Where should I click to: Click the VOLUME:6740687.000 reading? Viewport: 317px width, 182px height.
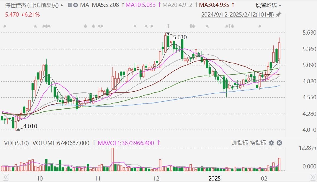(x=61, y=143)
